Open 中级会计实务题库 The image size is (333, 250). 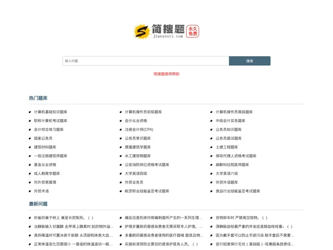230,120
